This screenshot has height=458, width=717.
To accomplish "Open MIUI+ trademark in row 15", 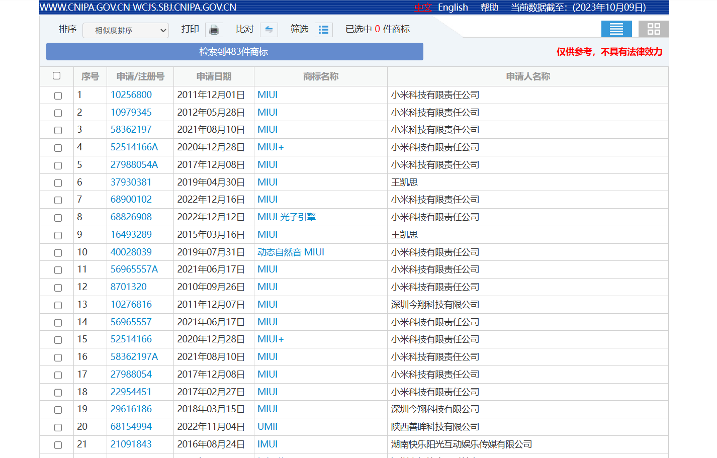I will (271, 339).
